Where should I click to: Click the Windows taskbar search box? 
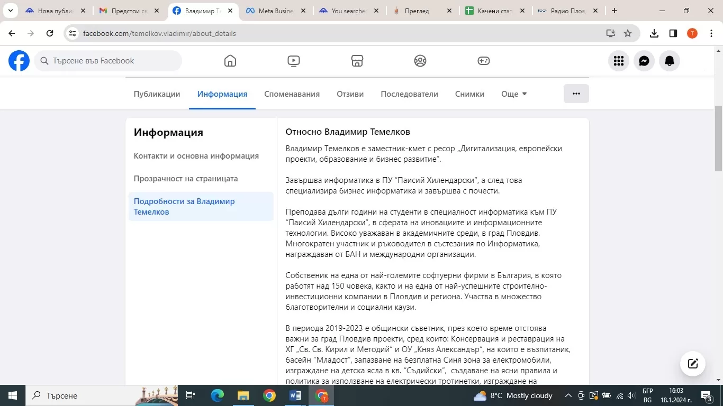click(x=102, y=395)
